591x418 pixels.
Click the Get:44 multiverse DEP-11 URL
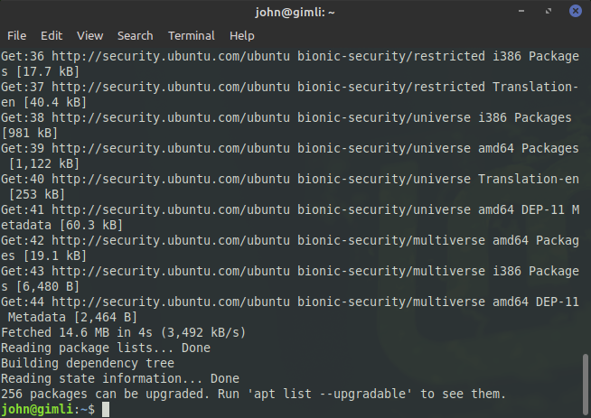[171, 302]
